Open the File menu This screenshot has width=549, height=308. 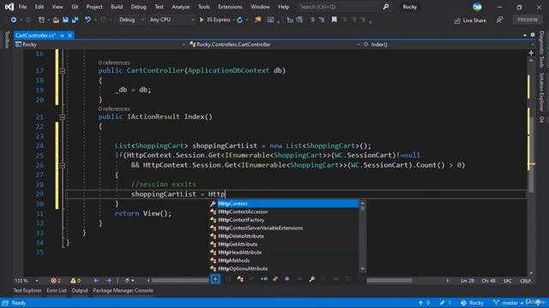coord(23,7)
